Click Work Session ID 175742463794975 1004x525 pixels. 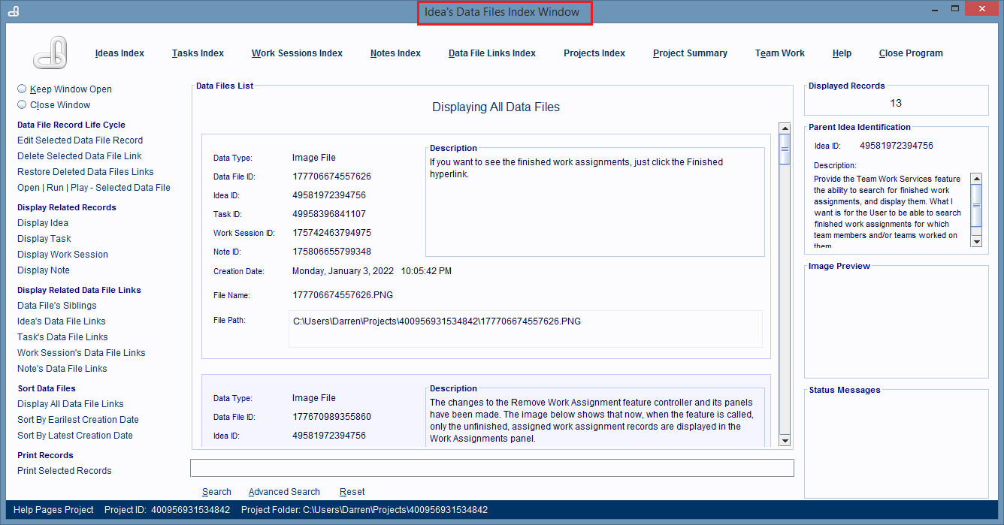[331, 233]
